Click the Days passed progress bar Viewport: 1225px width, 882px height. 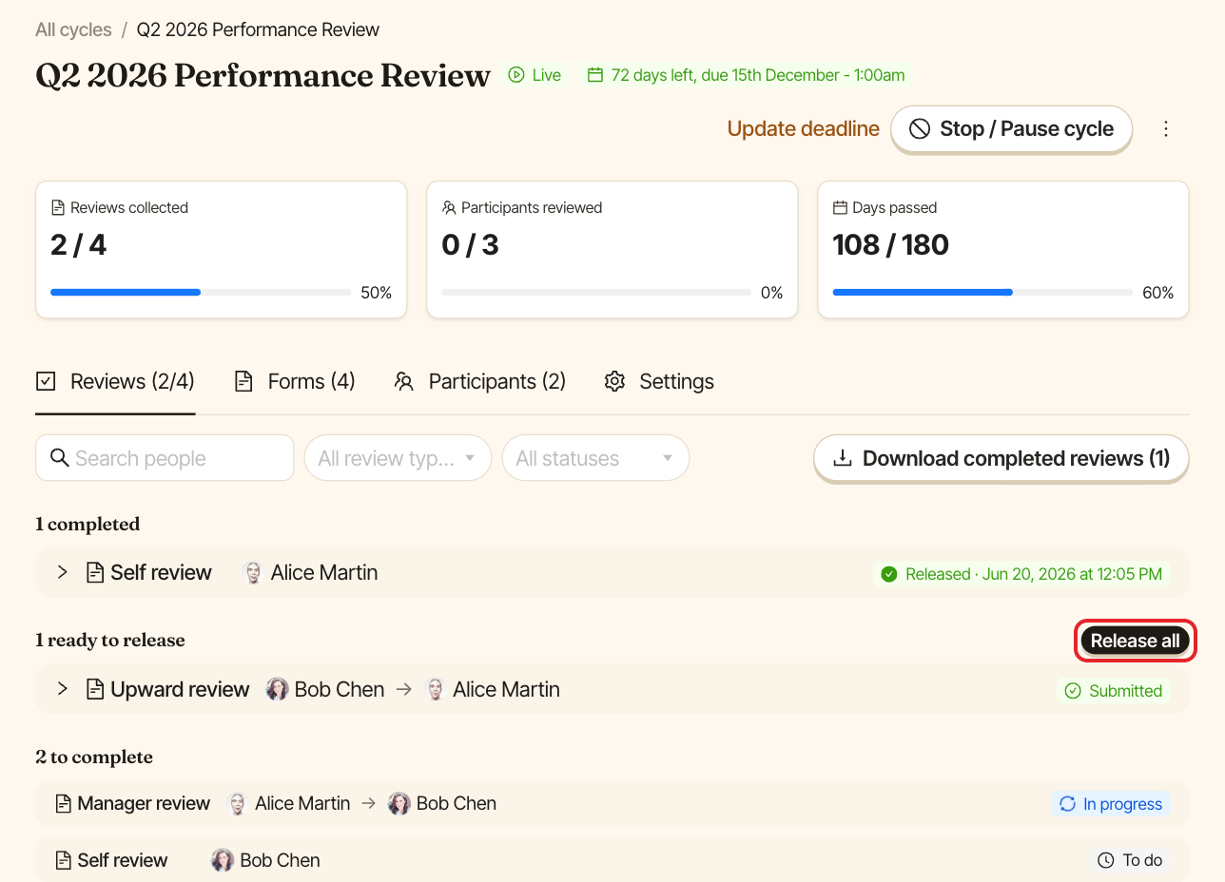pos(982,293)
